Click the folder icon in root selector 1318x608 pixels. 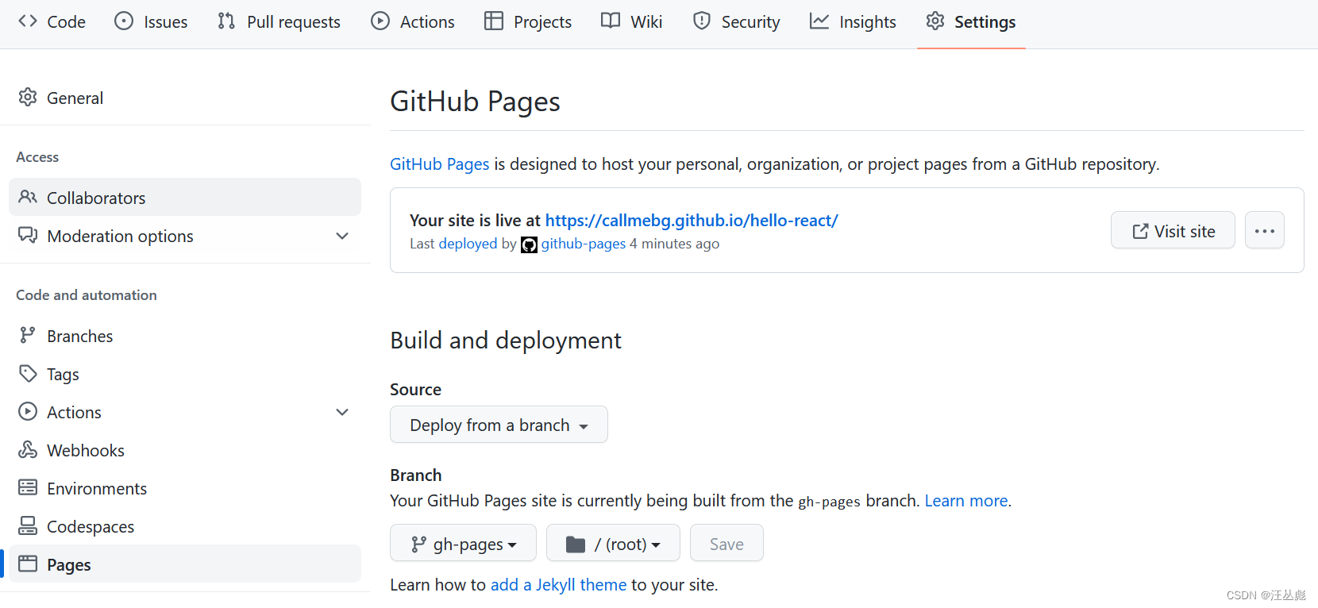(x=576, y=545)
